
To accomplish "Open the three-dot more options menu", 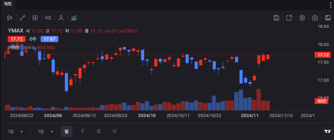I will pyautogui.click(x=331, y=5).
